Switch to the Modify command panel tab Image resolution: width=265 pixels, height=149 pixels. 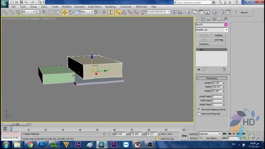[202, 19]
